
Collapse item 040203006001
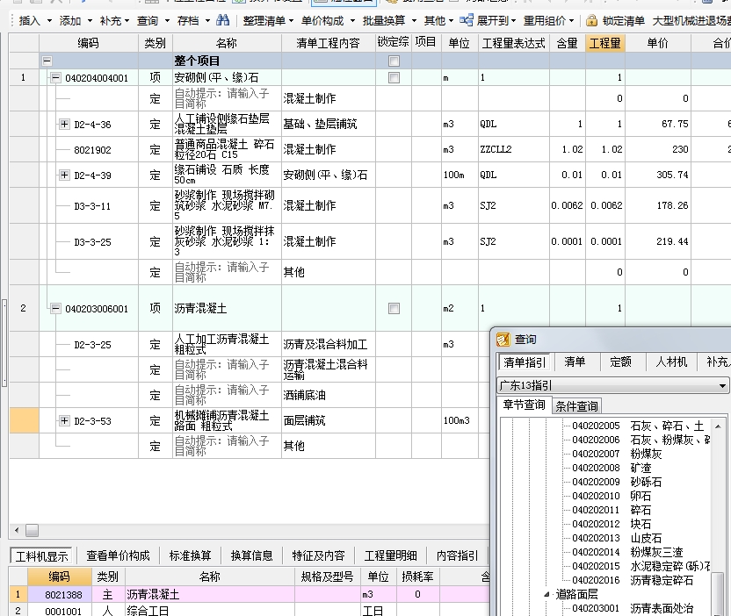click(x=55, y=308)
